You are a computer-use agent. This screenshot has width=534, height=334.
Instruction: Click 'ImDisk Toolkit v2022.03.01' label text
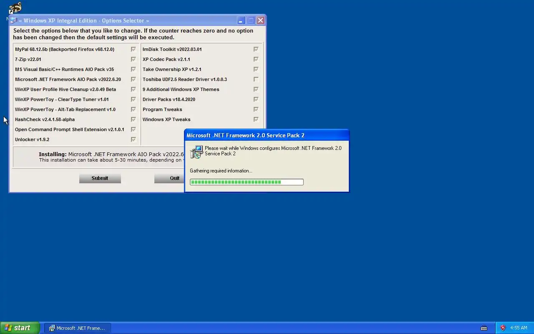pyautogui.click(x=172, y=49)
